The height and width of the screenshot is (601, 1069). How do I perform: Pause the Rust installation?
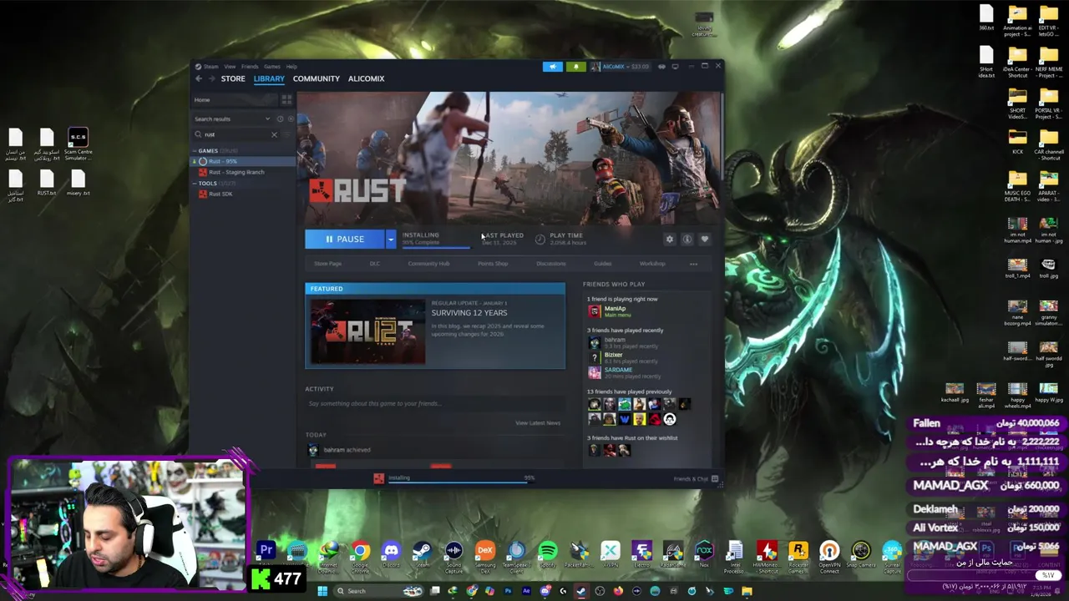tap(345, 240)
